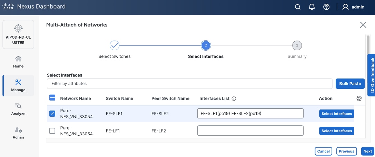Viewport: 375px width, 157px height.
Task: Open the table settings gear icon
Action: point(359,98)
